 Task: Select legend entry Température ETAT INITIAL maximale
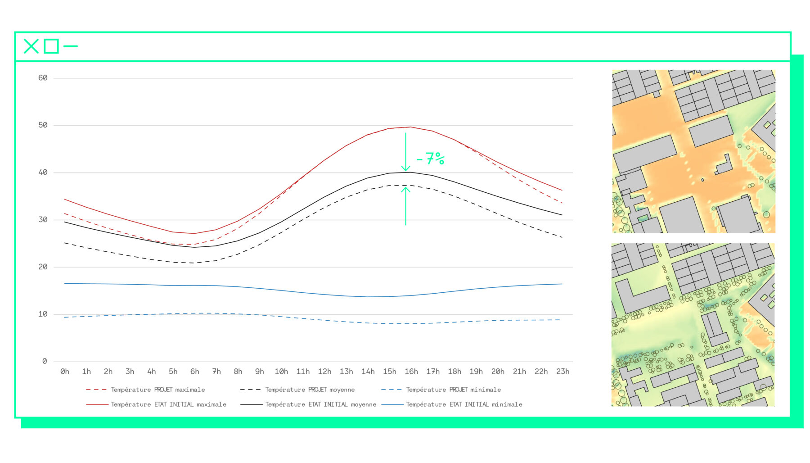coord(156,404)
